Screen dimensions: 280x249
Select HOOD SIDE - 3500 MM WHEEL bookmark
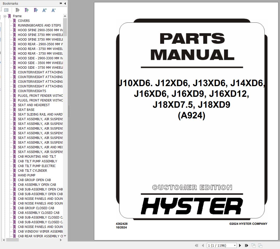point(40,63)
